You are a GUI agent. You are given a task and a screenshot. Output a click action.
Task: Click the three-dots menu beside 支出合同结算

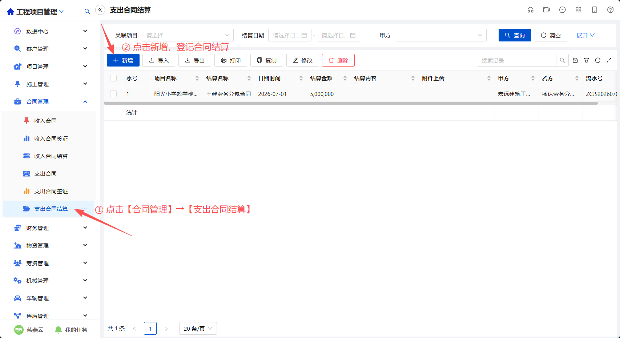point(84,209)
